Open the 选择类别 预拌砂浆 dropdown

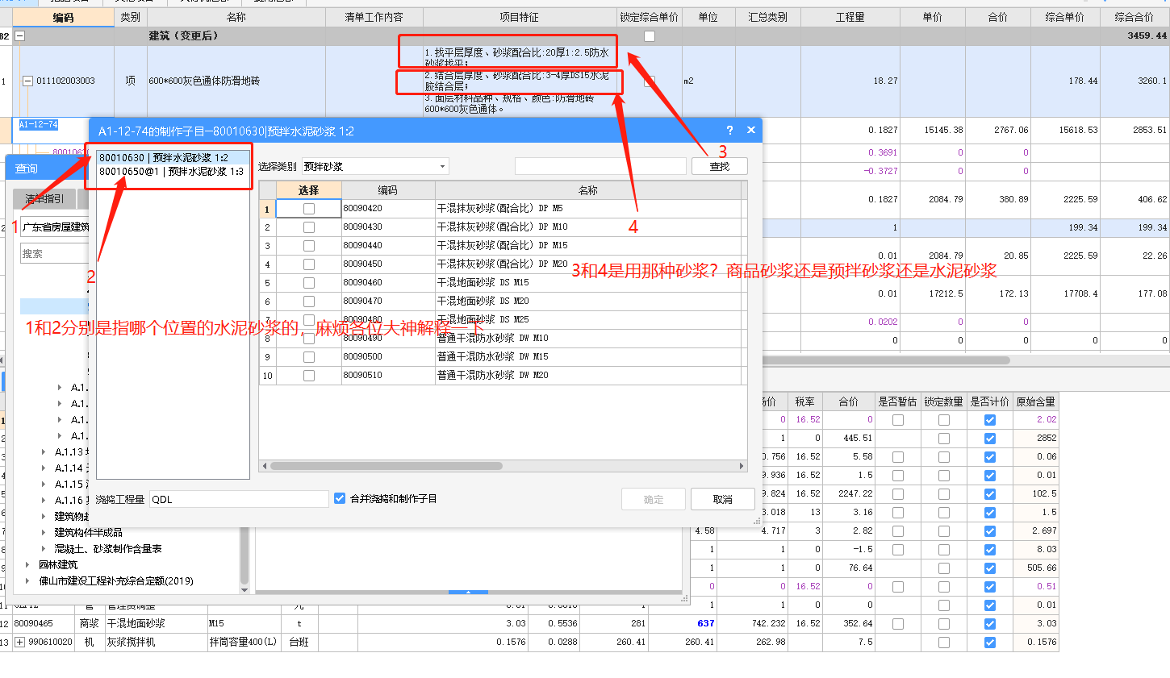pyautogui.click(x=442, y=167)
